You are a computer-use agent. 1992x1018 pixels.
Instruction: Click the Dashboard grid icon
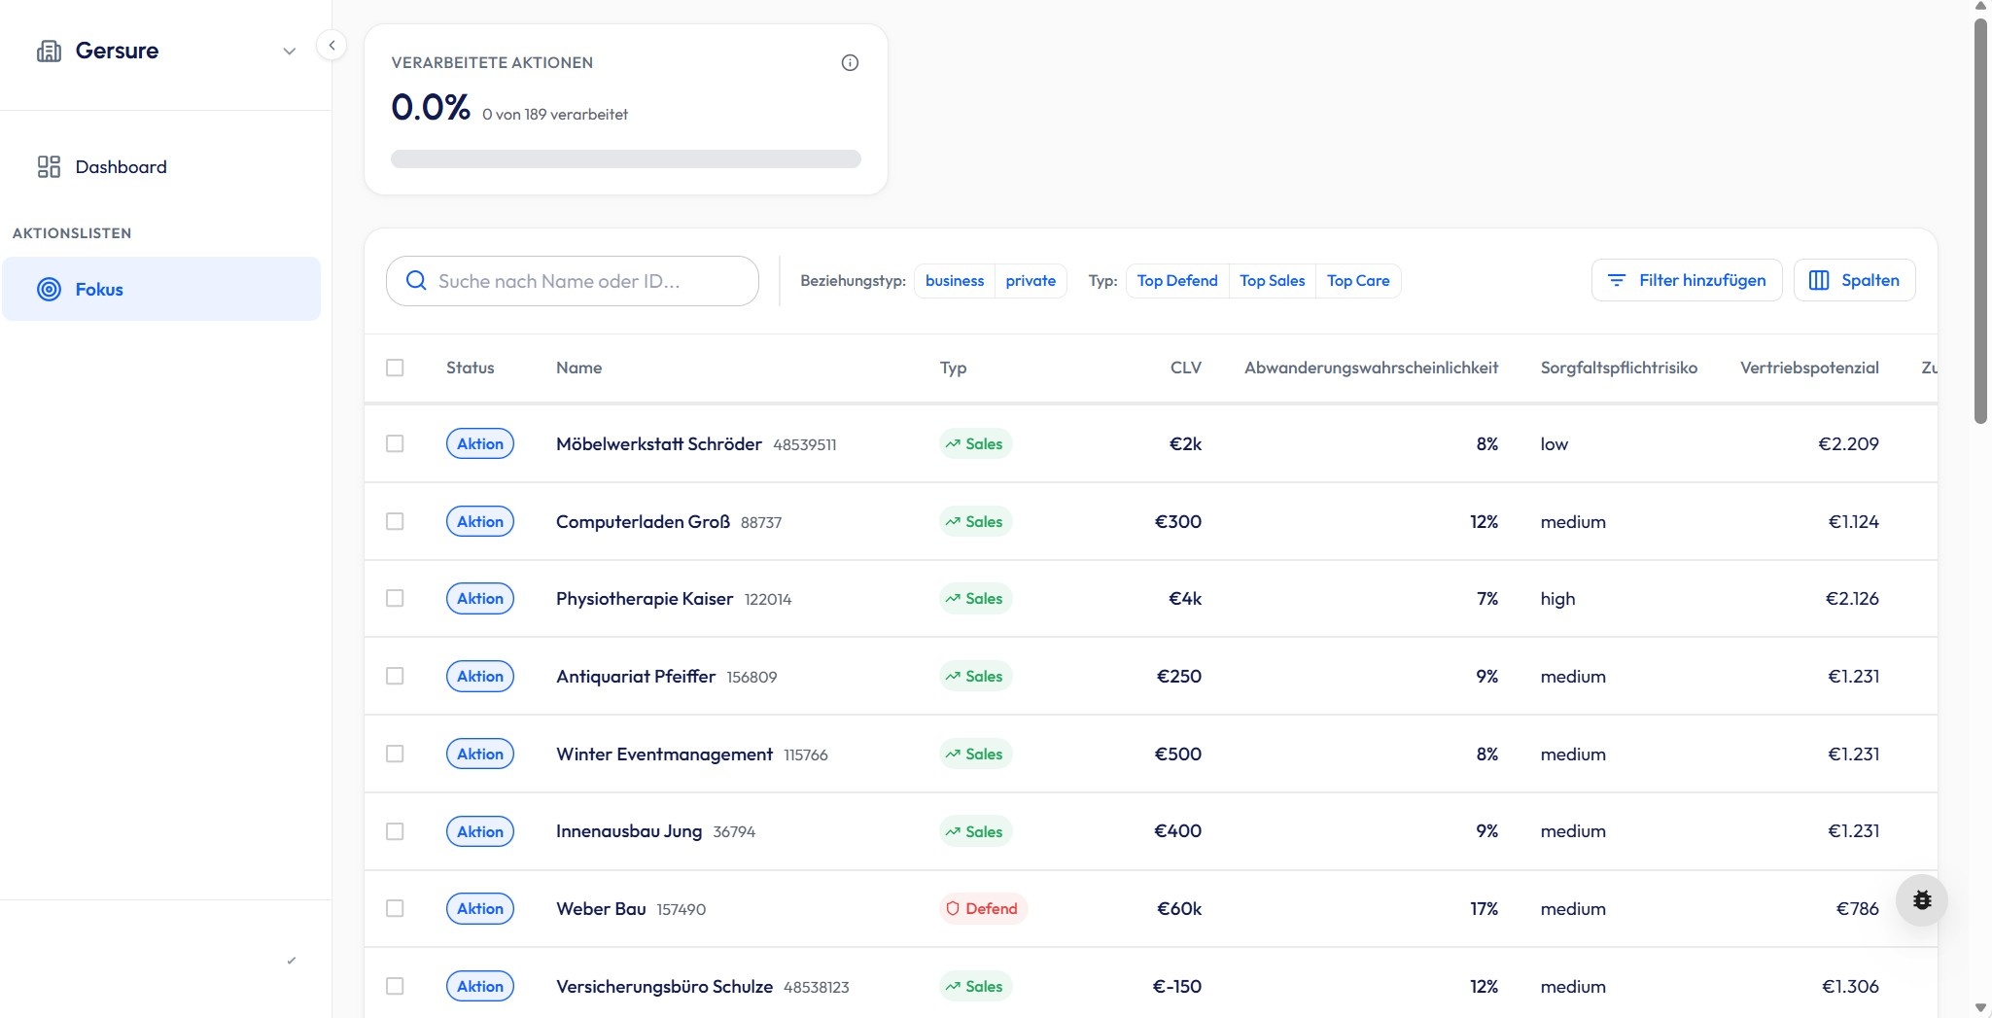(x=49, y=167)
